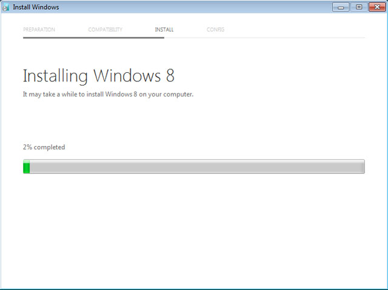
Task: Click the light underline beneath the CONFIG step
Action: pos(215,38)
